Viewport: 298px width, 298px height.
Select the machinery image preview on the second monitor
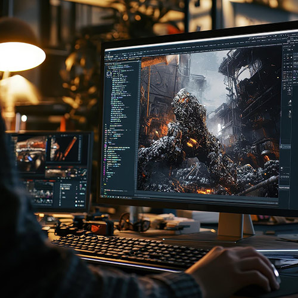(31, 154)
